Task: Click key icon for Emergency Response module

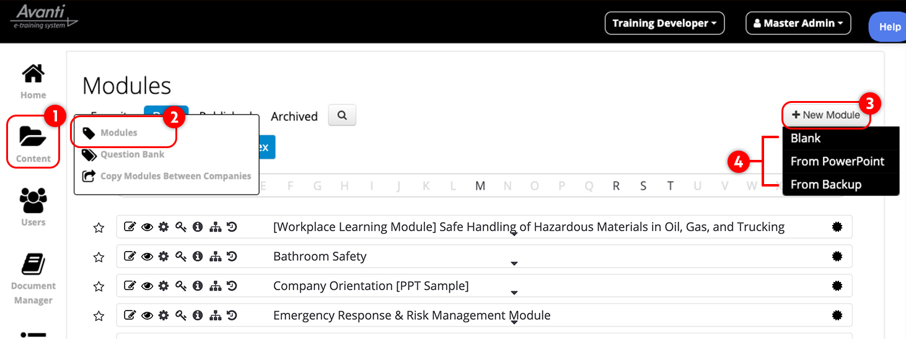Action: click(180, 315)
